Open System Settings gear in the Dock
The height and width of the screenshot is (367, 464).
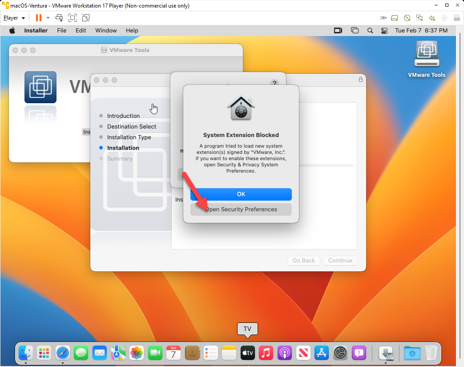click(340, 353)
